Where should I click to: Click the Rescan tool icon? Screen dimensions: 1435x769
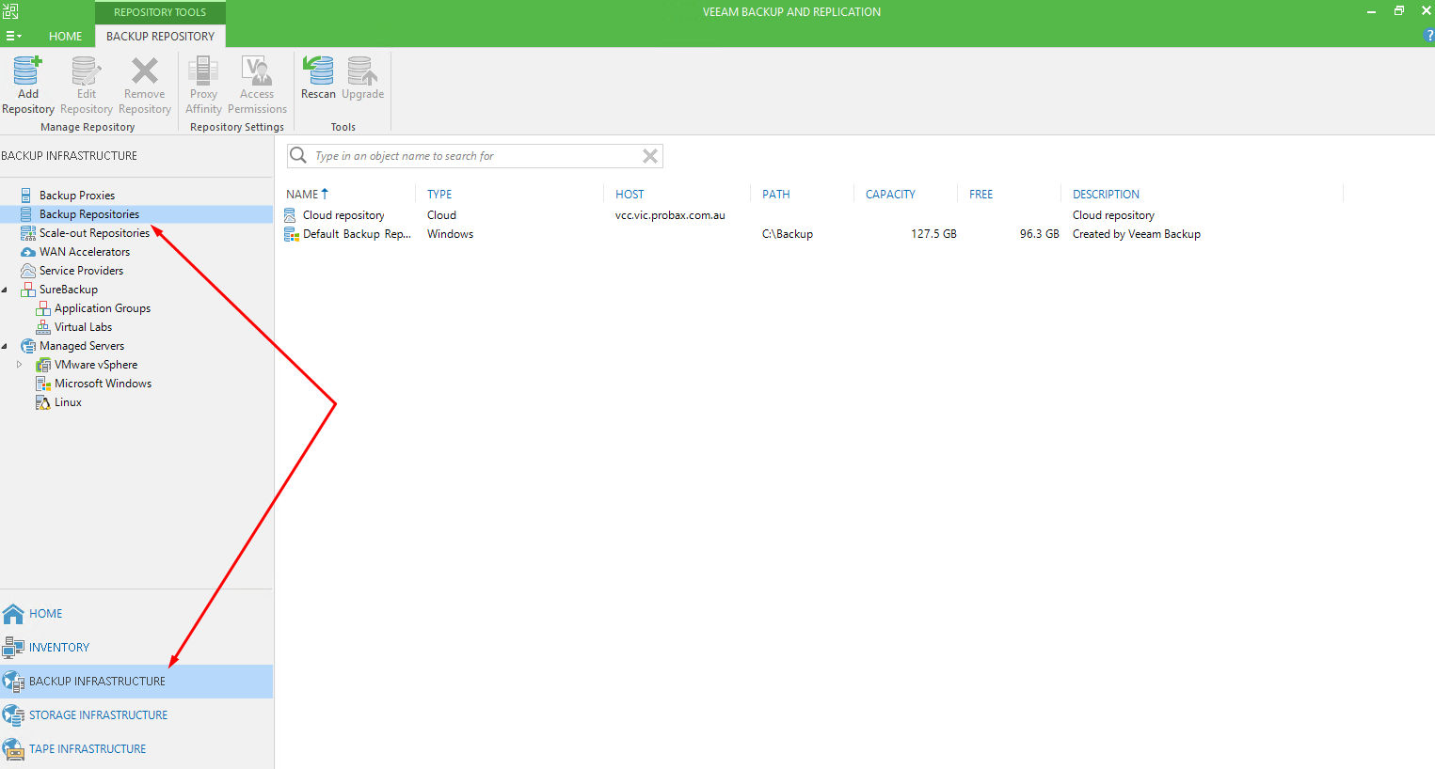(x=318, y=71)
